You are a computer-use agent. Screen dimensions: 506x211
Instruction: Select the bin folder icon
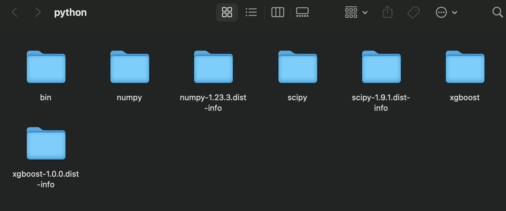46,67
